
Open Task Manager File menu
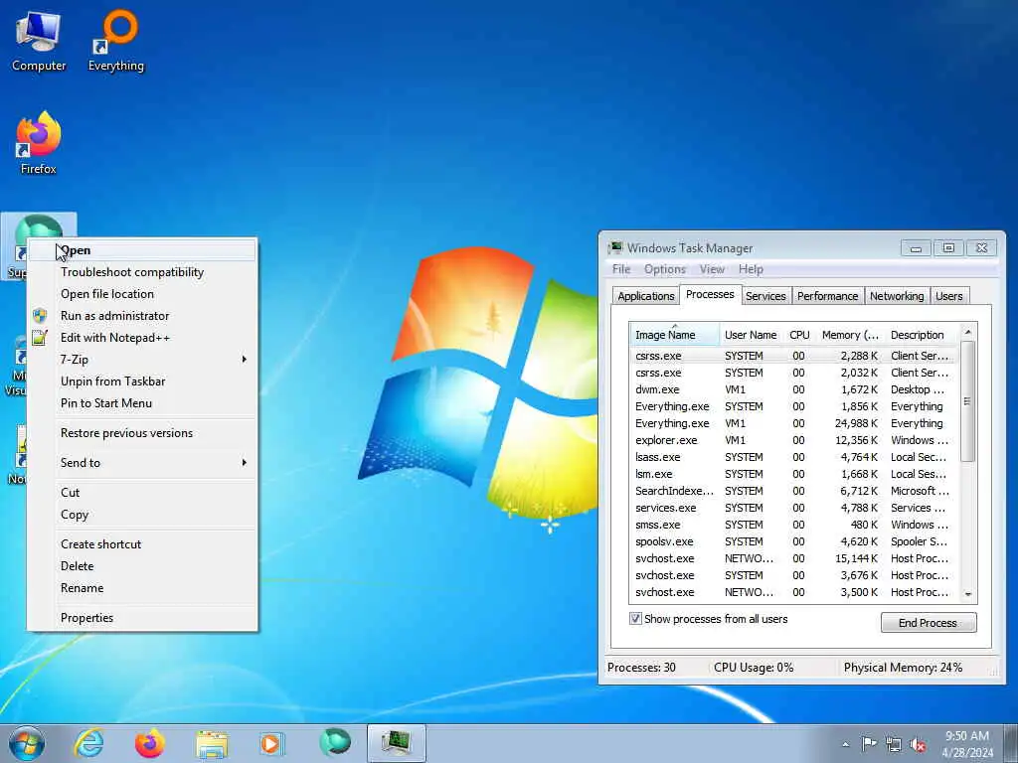(621, 269)
